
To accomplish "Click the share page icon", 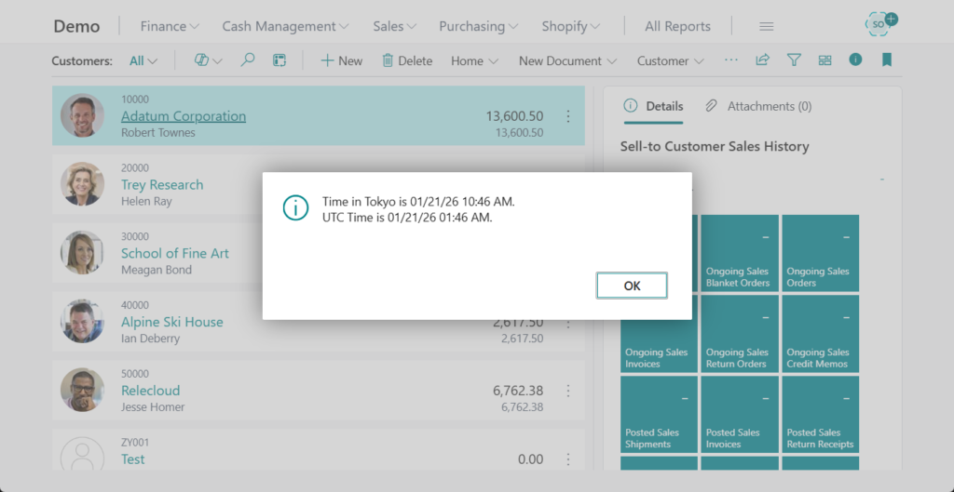I will tap(762, 60).
